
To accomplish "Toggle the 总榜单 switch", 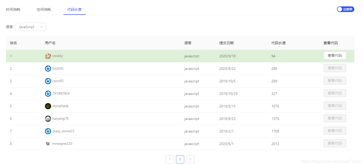I will point(345,9).
